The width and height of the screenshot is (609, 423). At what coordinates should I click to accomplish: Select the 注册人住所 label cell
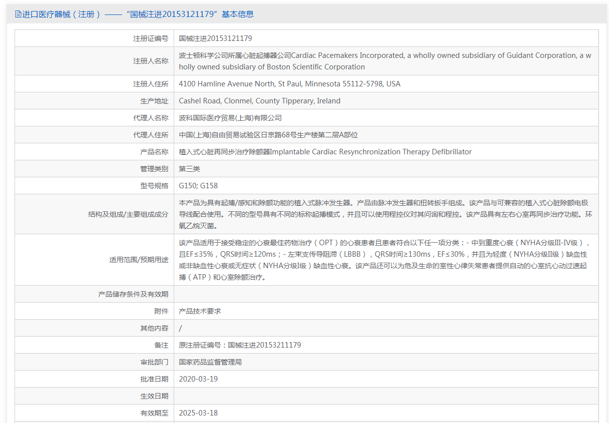tap(94, 84)
